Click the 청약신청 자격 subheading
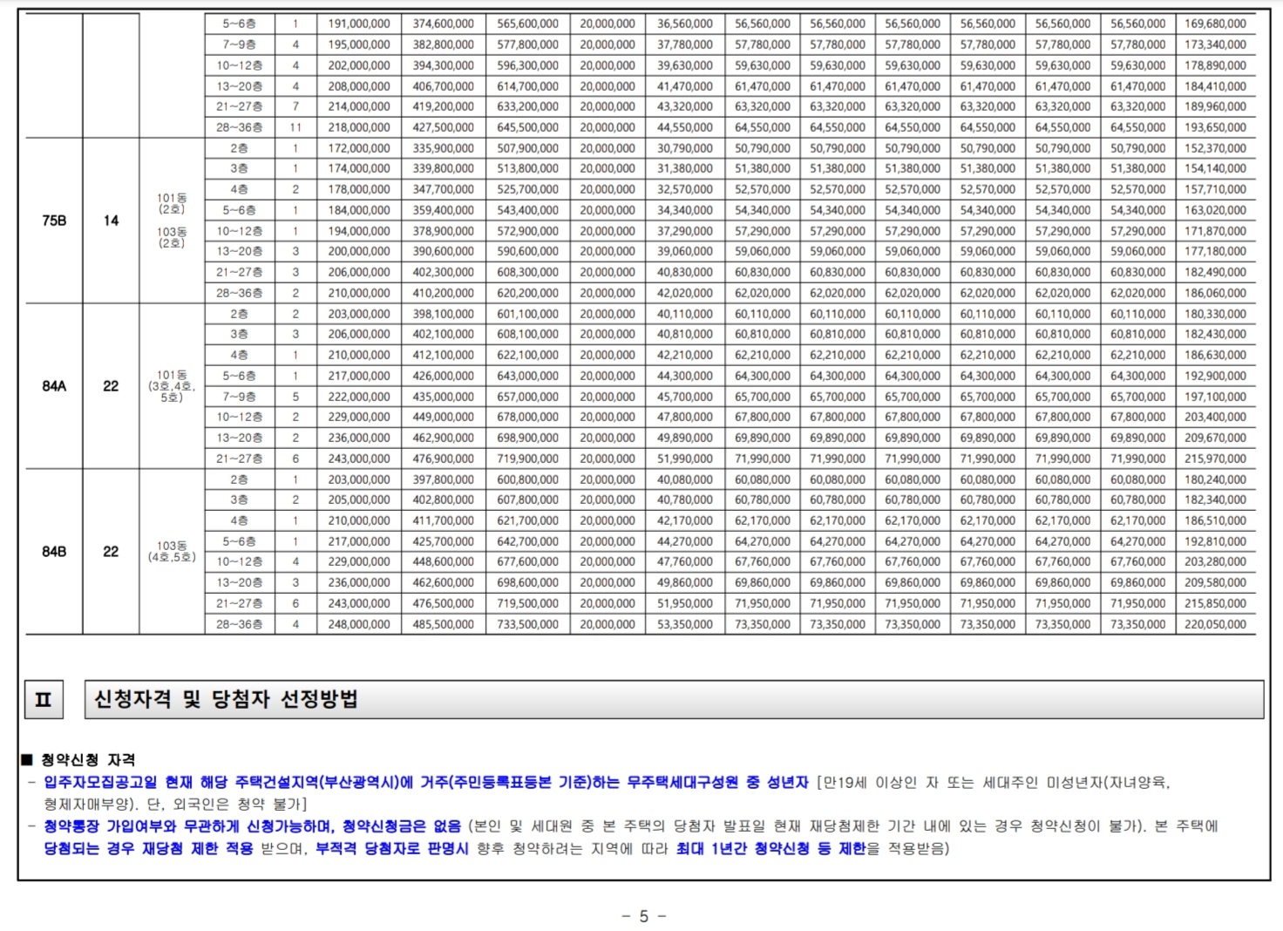This screenshot has width=1283, height=931. click(x=88, y=760)
